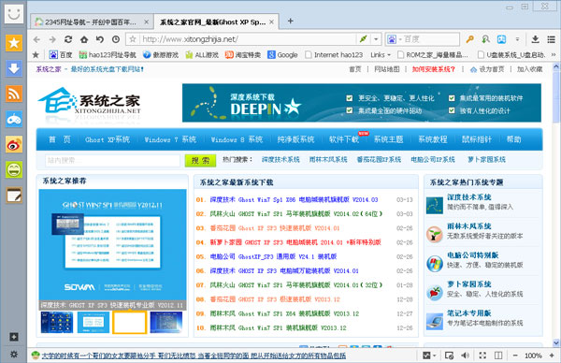This screenshot has height=363, width=561.
Task: Open the hao123网址导航 bookmark
Action: [108, 55]
